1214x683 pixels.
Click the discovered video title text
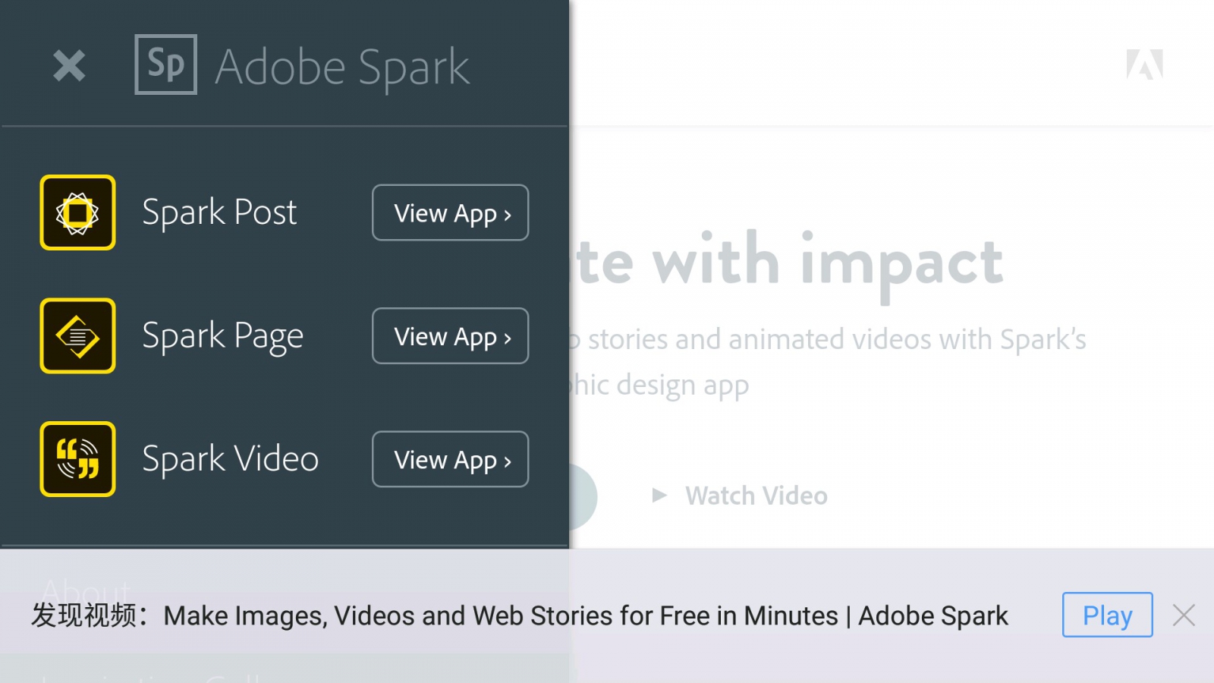point(585,615)
